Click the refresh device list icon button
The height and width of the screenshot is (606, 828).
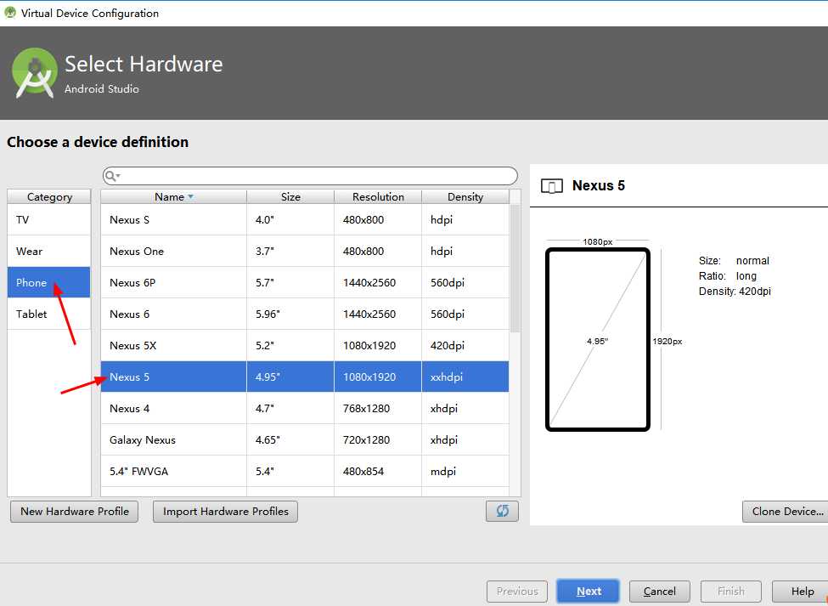pos(502,511)
